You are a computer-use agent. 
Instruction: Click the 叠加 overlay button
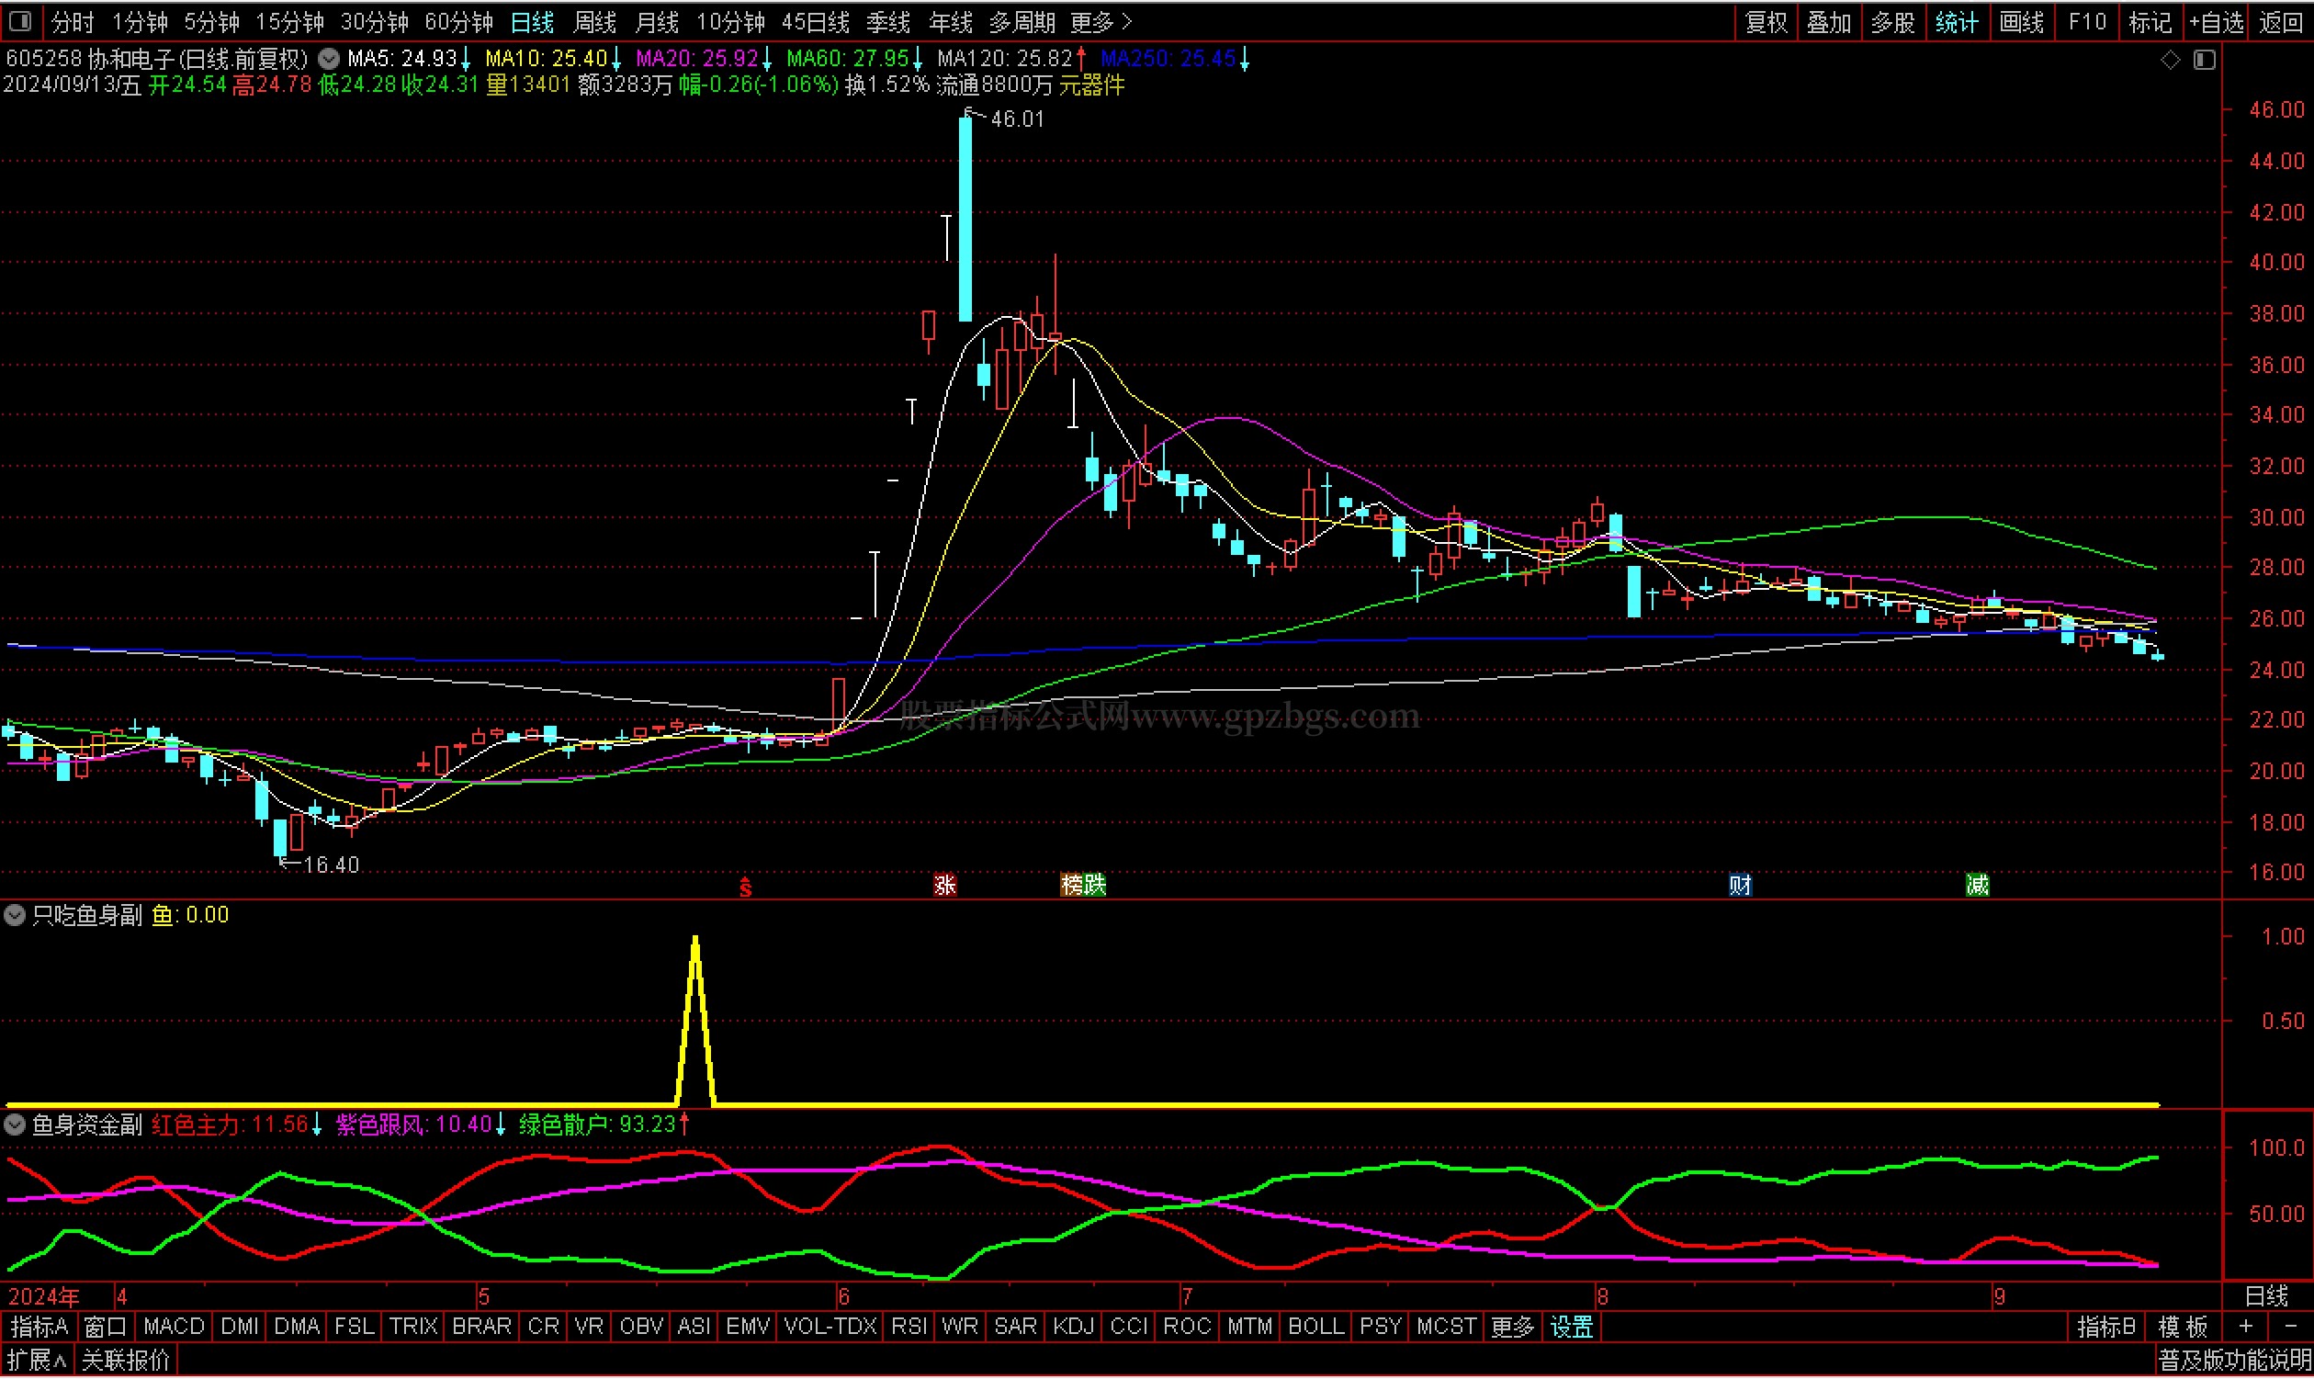pos(1829,21)
